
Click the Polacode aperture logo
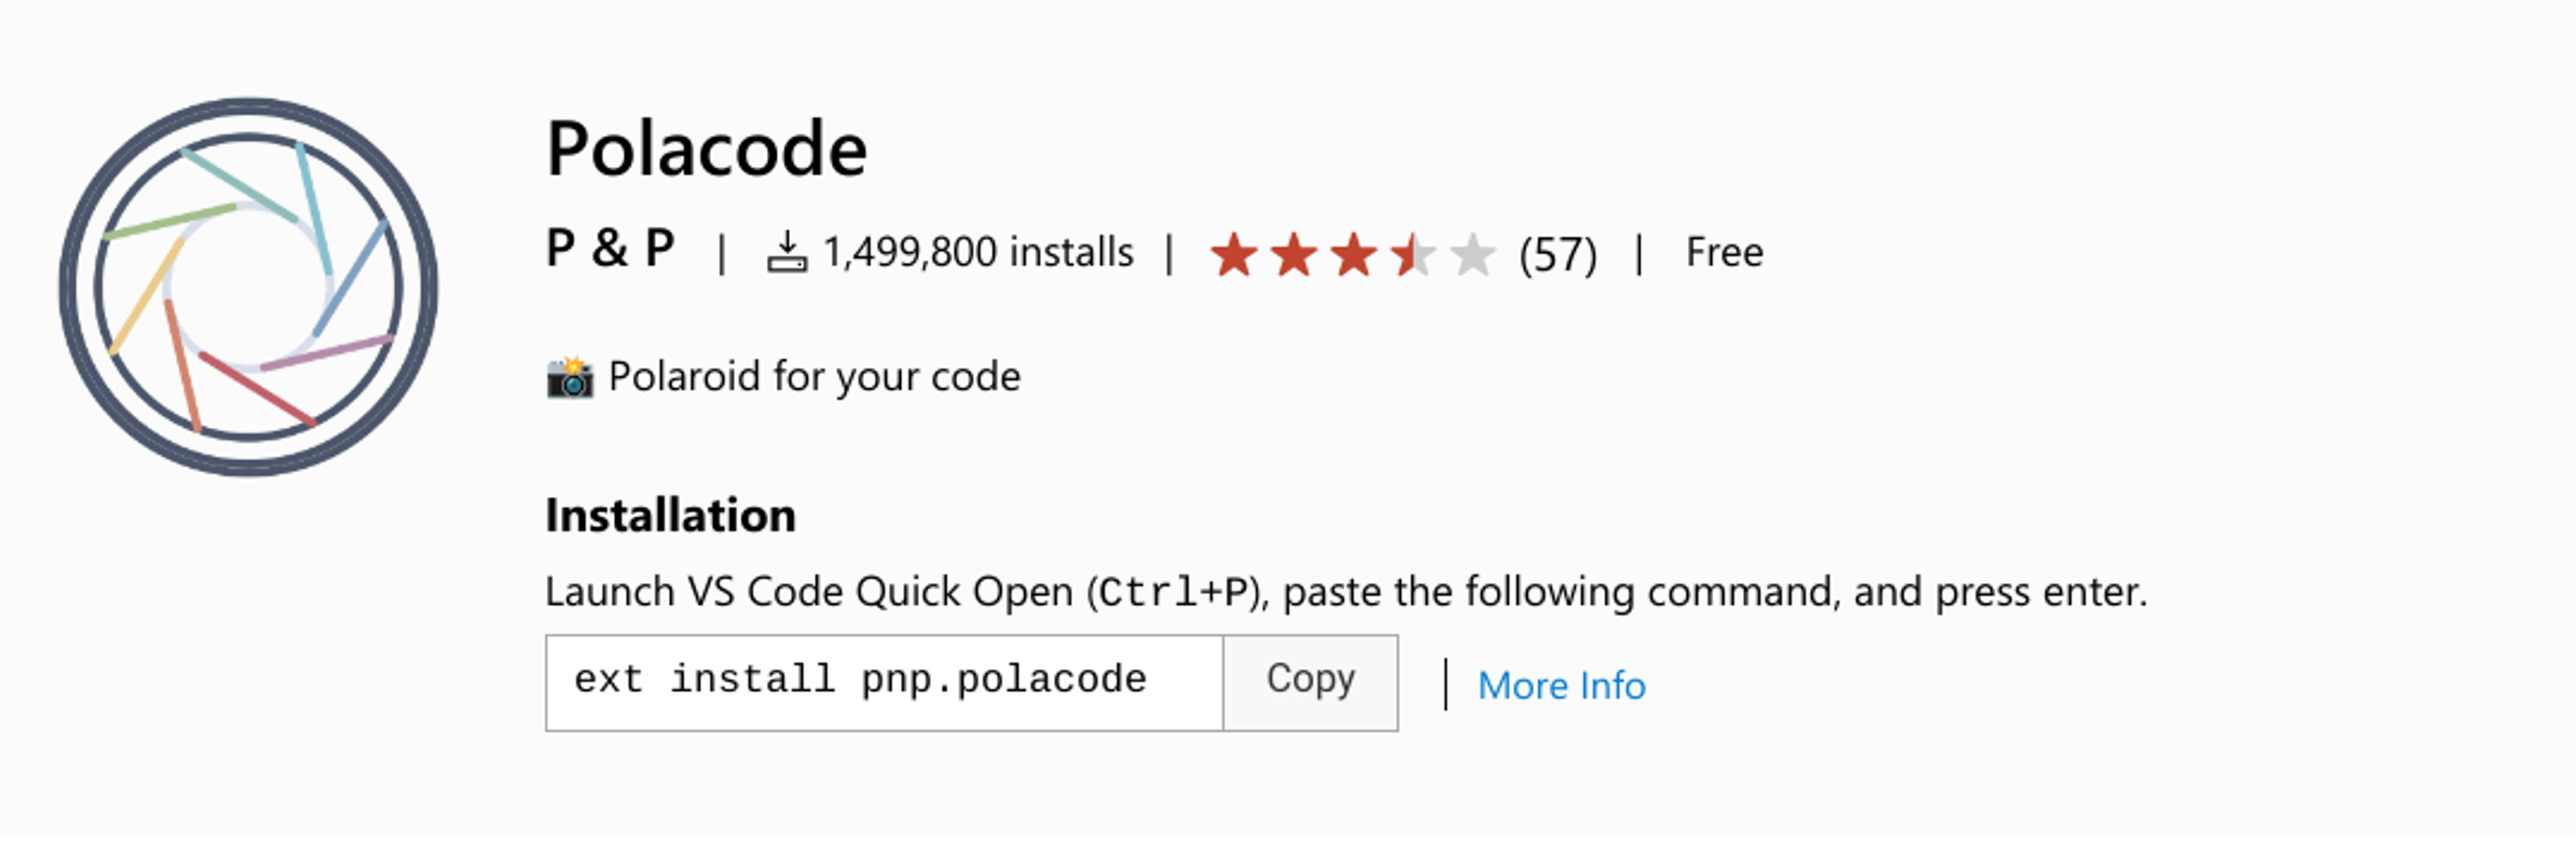(x=248, y=287)
